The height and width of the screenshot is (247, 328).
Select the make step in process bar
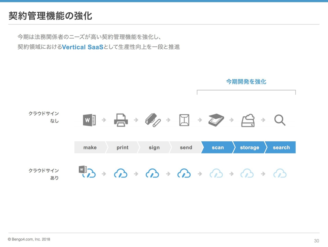[x=90, y=147]
